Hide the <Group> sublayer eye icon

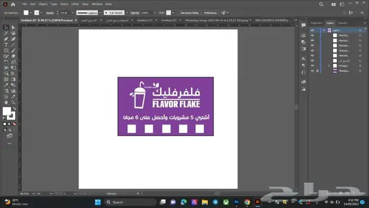[313, 65]
